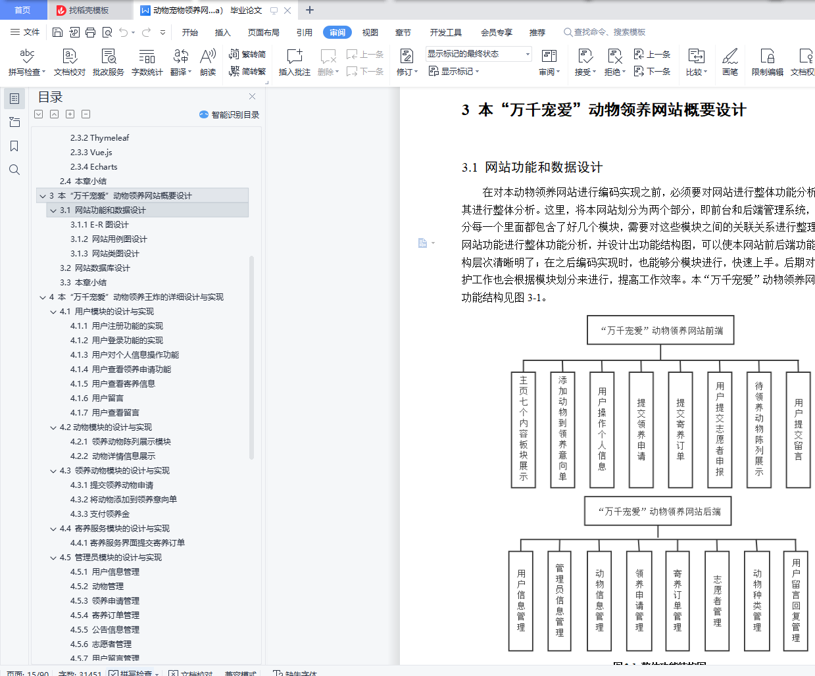
Task: Go to next change with 下一条 beside 拒绝
Action: pyautogui.click(x=652, y=71)
